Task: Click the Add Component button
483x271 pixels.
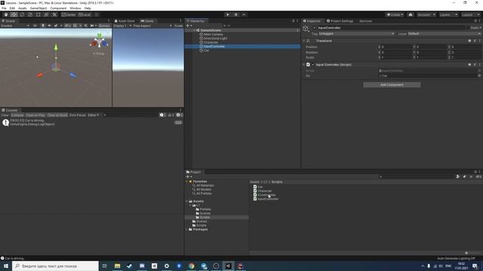Action: coord(392,85)
